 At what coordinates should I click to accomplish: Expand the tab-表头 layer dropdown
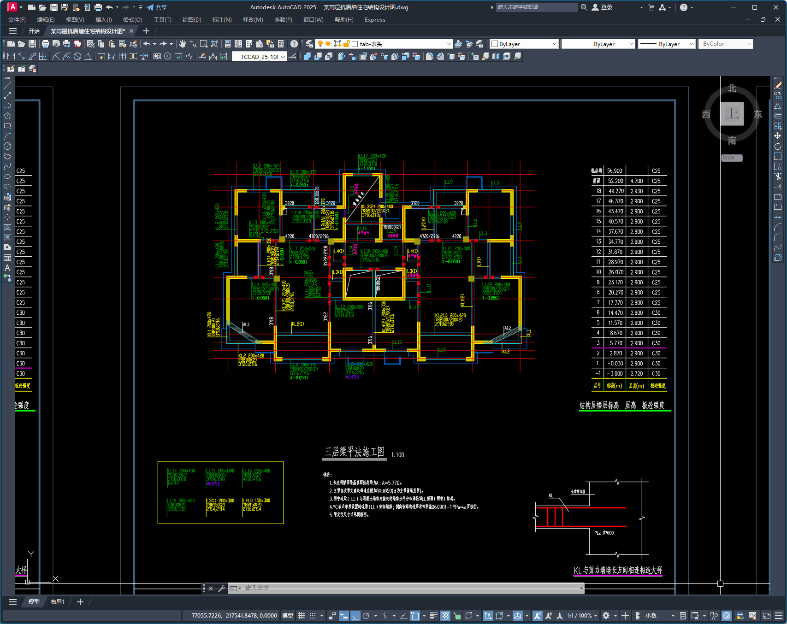449,44
